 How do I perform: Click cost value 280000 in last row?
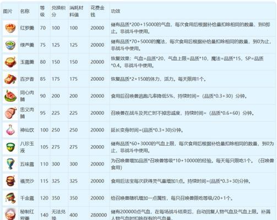click(x=99, y=215)
